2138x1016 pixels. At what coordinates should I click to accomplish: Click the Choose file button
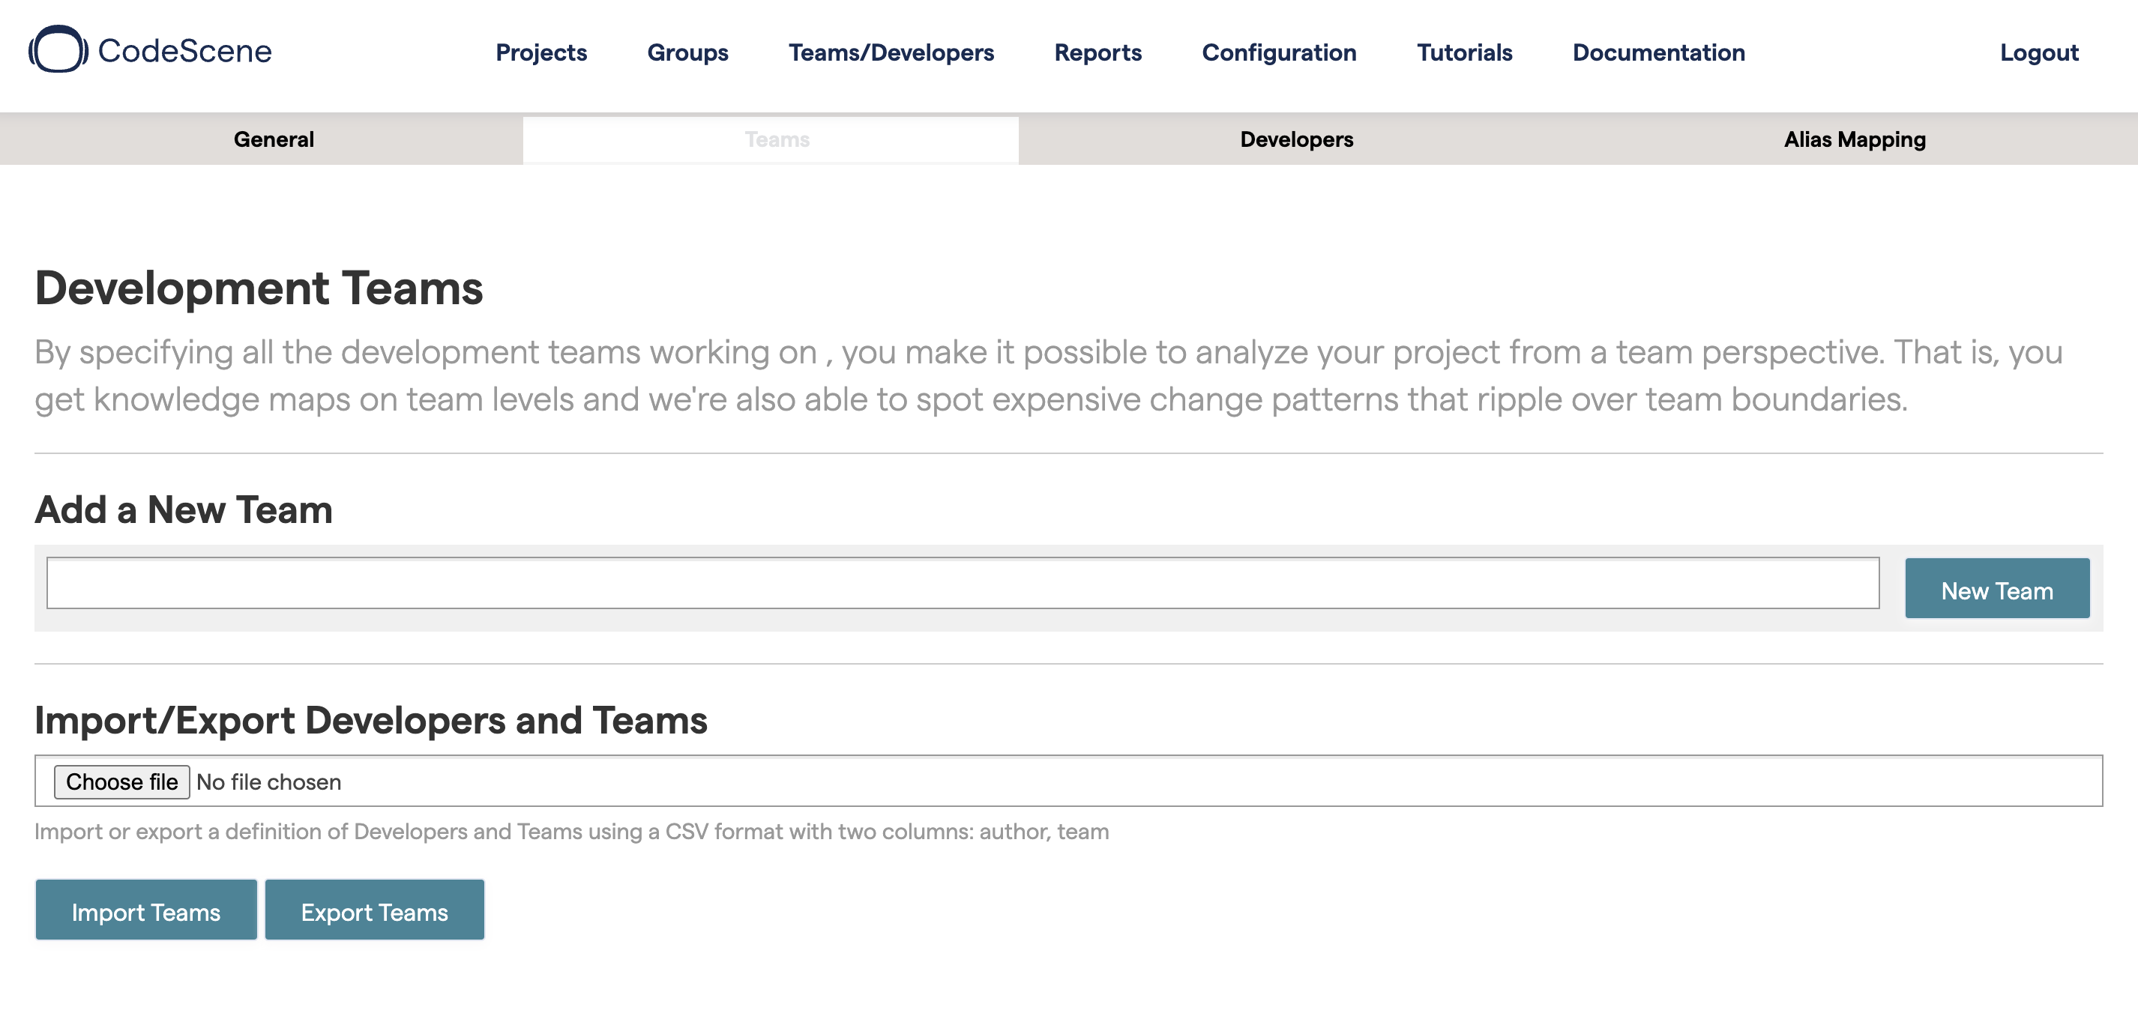point(121,781)
